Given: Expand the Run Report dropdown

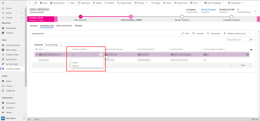Looking at the screenshot, I should 243,3.
